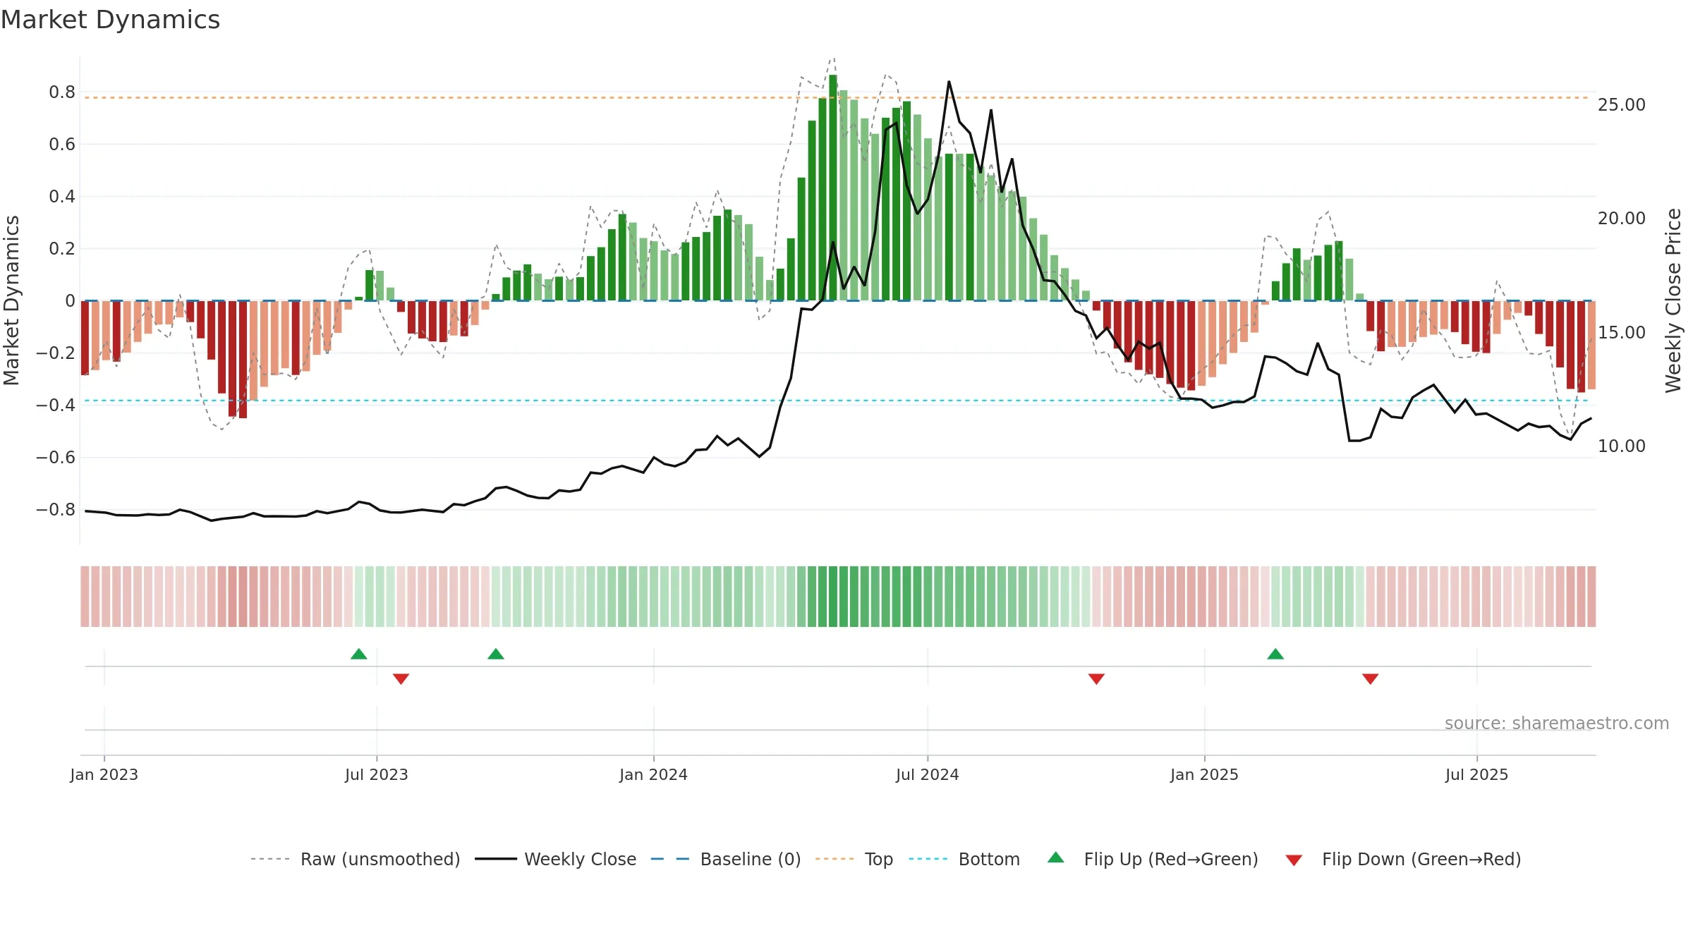Image resolution: width=1693 pixels, height=952 pixels.
Task: Click the Market Dynamics chart title
Action: 110,20
